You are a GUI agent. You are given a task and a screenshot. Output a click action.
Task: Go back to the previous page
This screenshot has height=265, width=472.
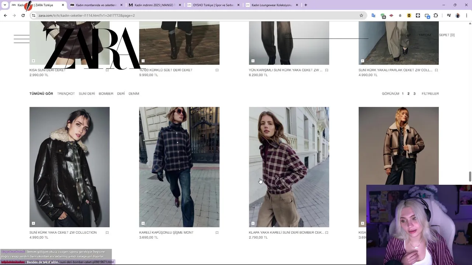pos(5,15)
